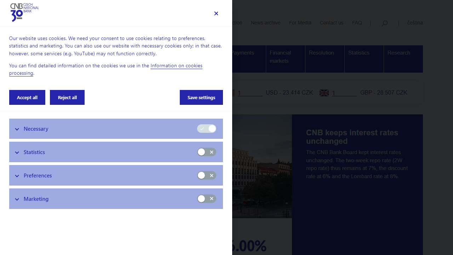Expand the Statistics cookies section chevron

[17, 153]
